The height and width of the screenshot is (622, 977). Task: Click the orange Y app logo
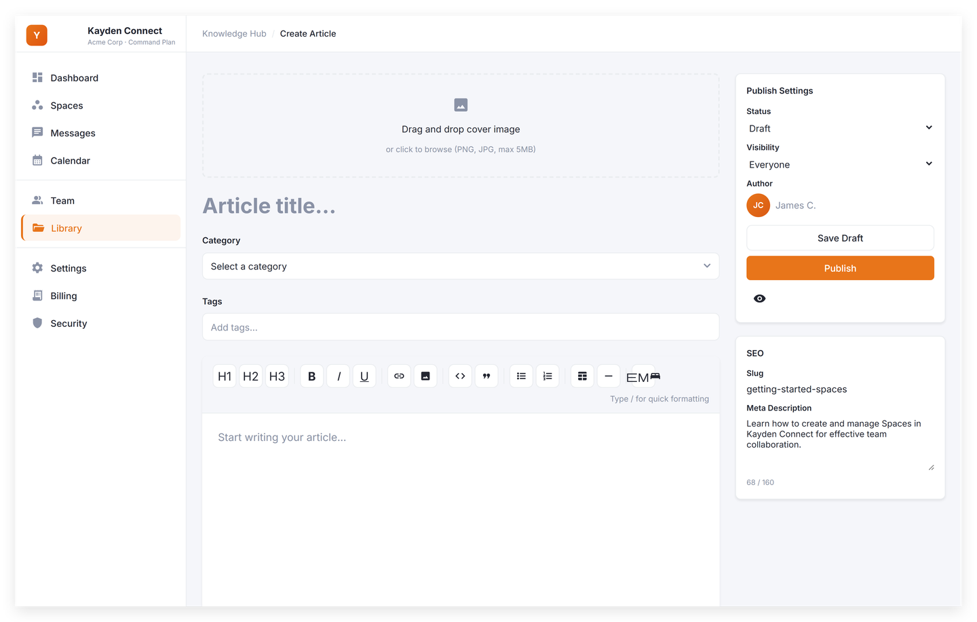point(37,35)
